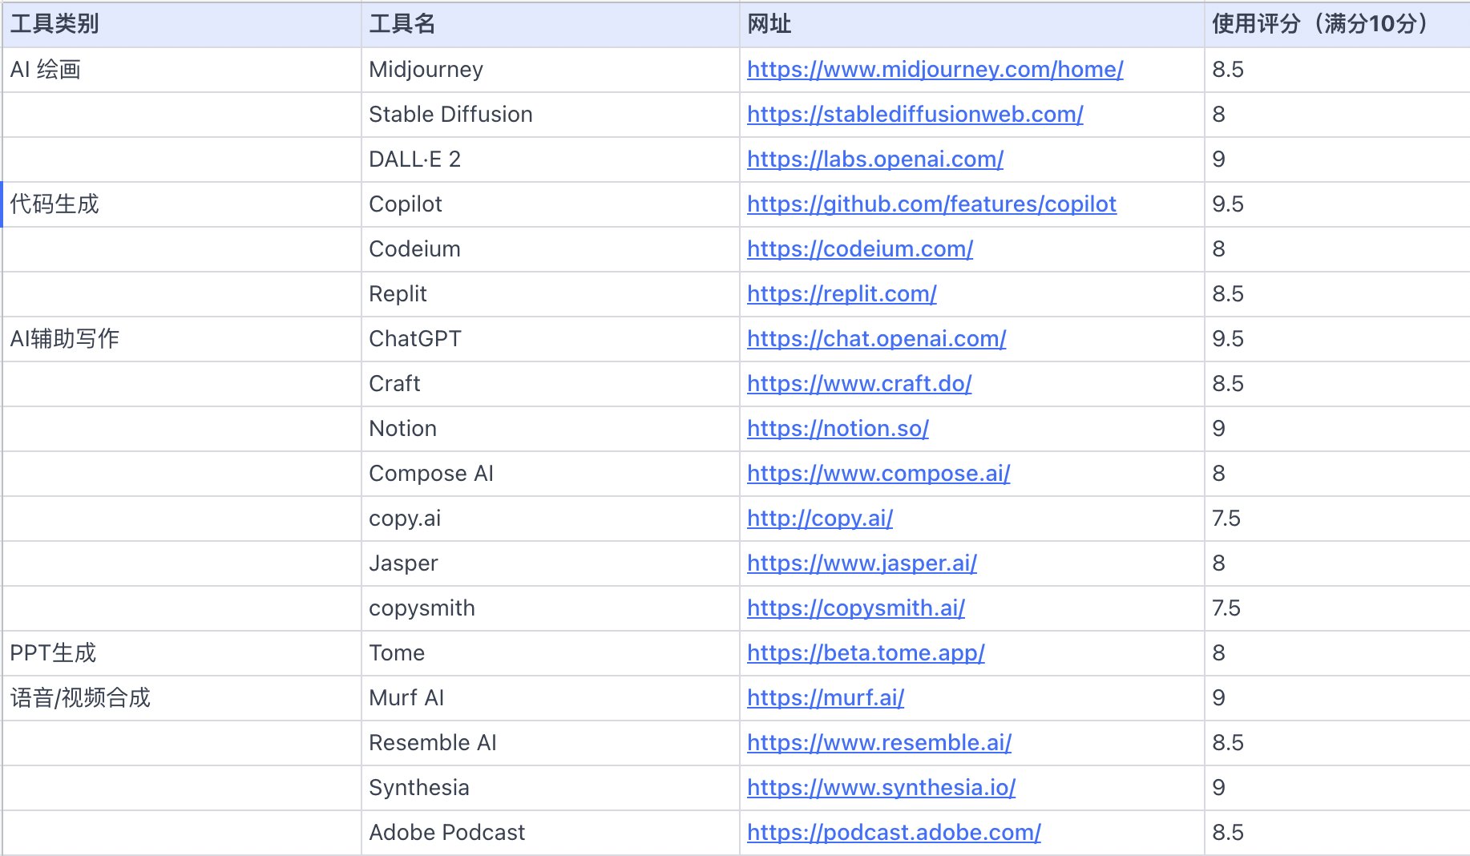
Task: Click the Stable Diffusion web URL
Action: pos(915,115)
